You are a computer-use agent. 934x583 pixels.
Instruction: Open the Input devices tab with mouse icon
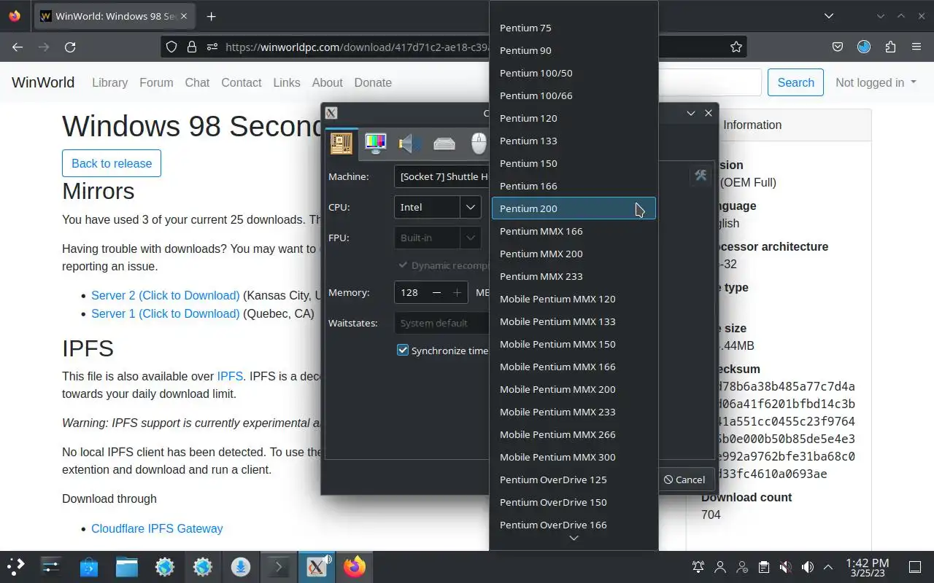pos(478,143)
